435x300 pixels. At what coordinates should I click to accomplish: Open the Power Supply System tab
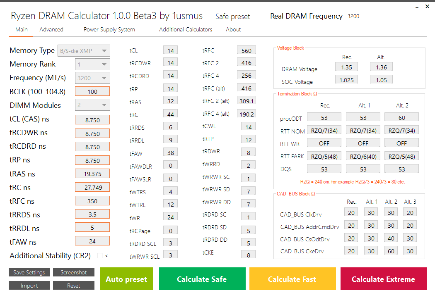tap(109, 29)
